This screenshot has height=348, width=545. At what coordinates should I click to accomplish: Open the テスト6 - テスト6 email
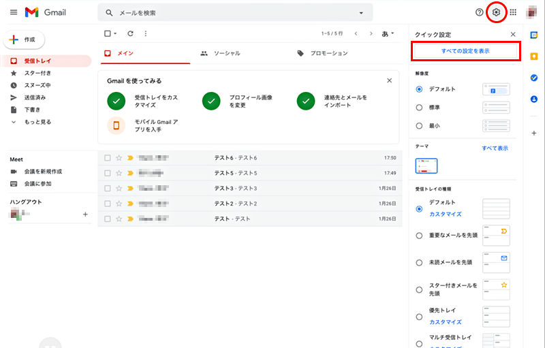250,158
